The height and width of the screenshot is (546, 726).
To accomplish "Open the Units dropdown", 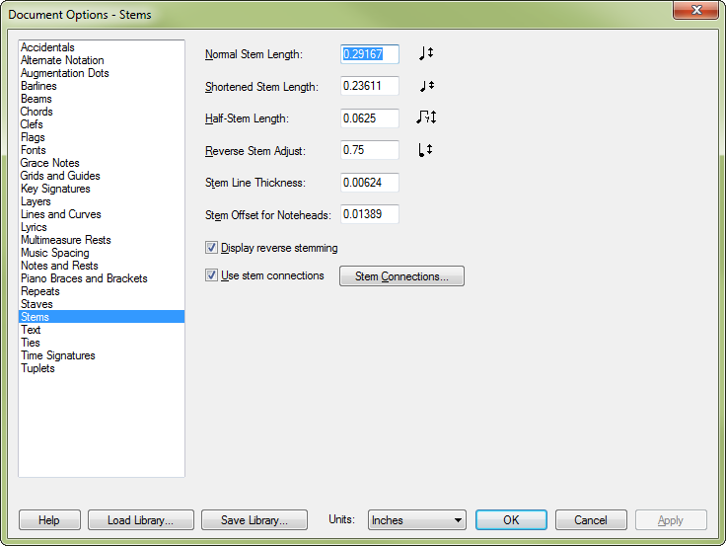I will pyautogui.click(x=416, y=520).
